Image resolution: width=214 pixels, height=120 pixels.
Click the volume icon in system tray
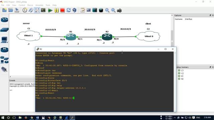click(190, 118)
